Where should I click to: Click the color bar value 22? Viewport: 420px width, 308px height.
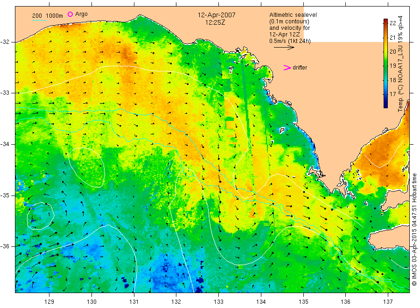click(x=392, y=23)
